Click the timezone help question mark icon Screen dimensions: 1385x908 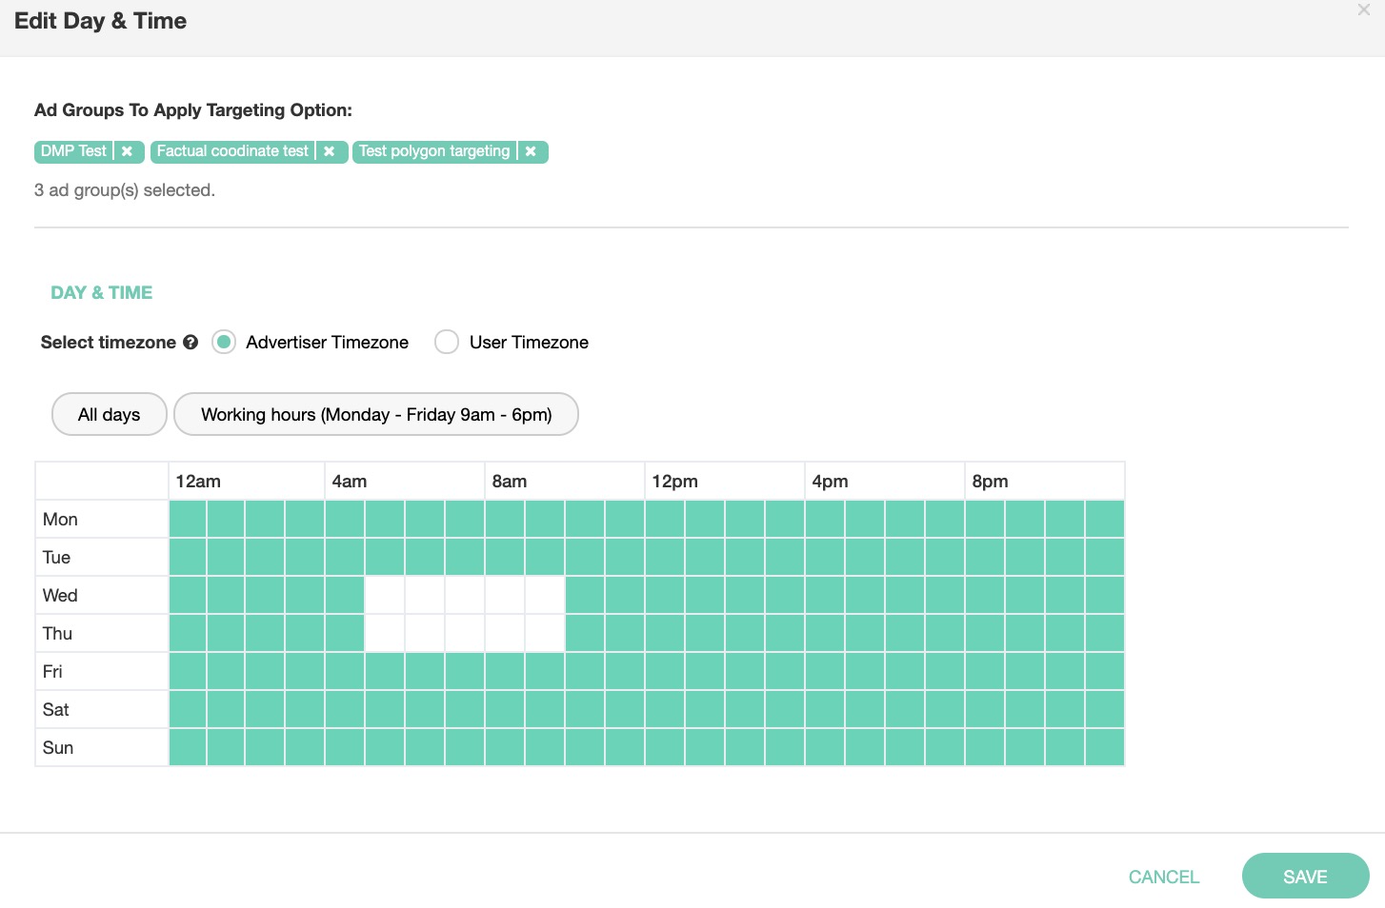coord(191,343)
